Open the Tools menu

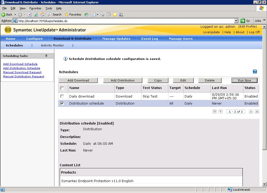49,8
